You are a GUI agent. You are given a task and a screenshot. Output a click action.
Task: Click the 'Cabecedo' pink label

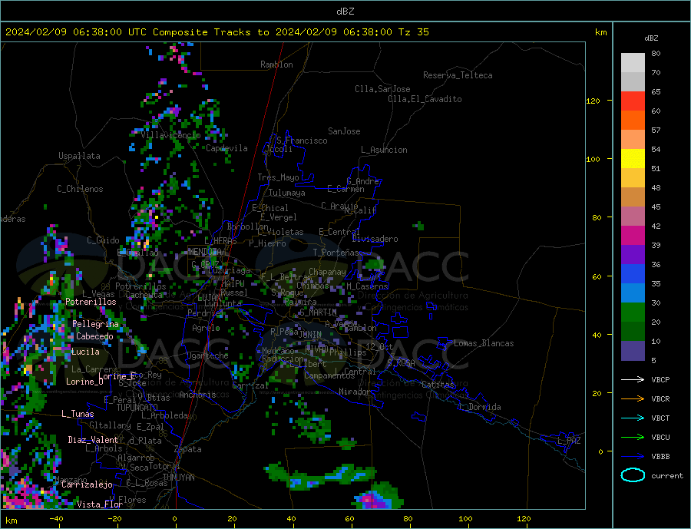pyautogui.click(x=94, y=336)
